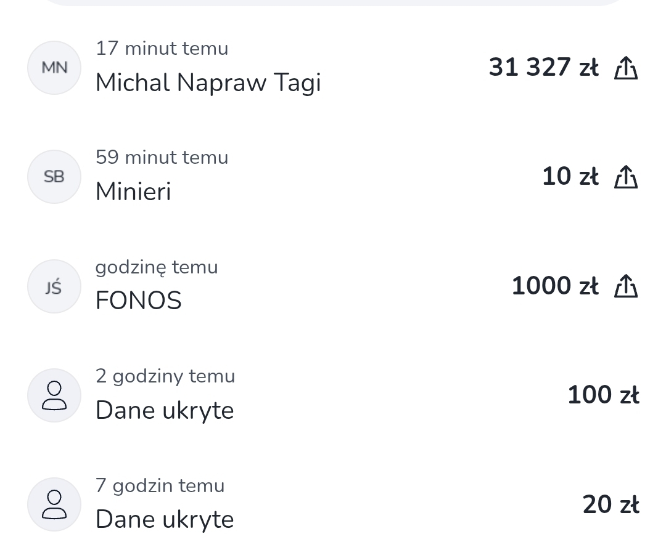Tap the share icon beside 1000 zł

coord(625,286)
